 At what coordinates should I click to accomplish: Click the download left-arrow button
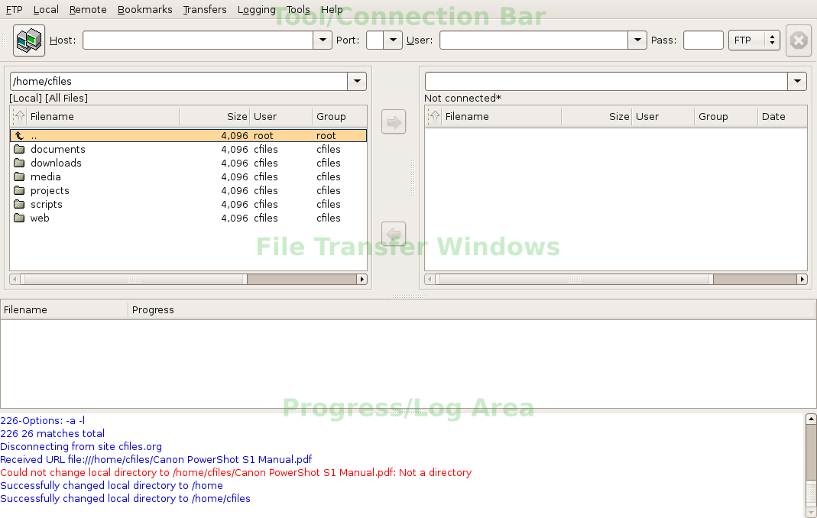point(394,234)
